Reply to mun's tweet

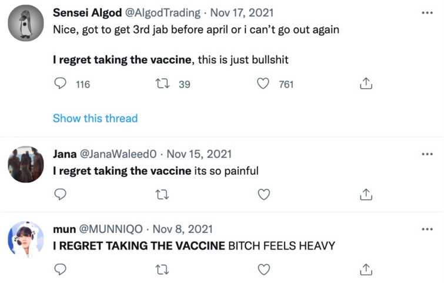(x=60, y=269)
